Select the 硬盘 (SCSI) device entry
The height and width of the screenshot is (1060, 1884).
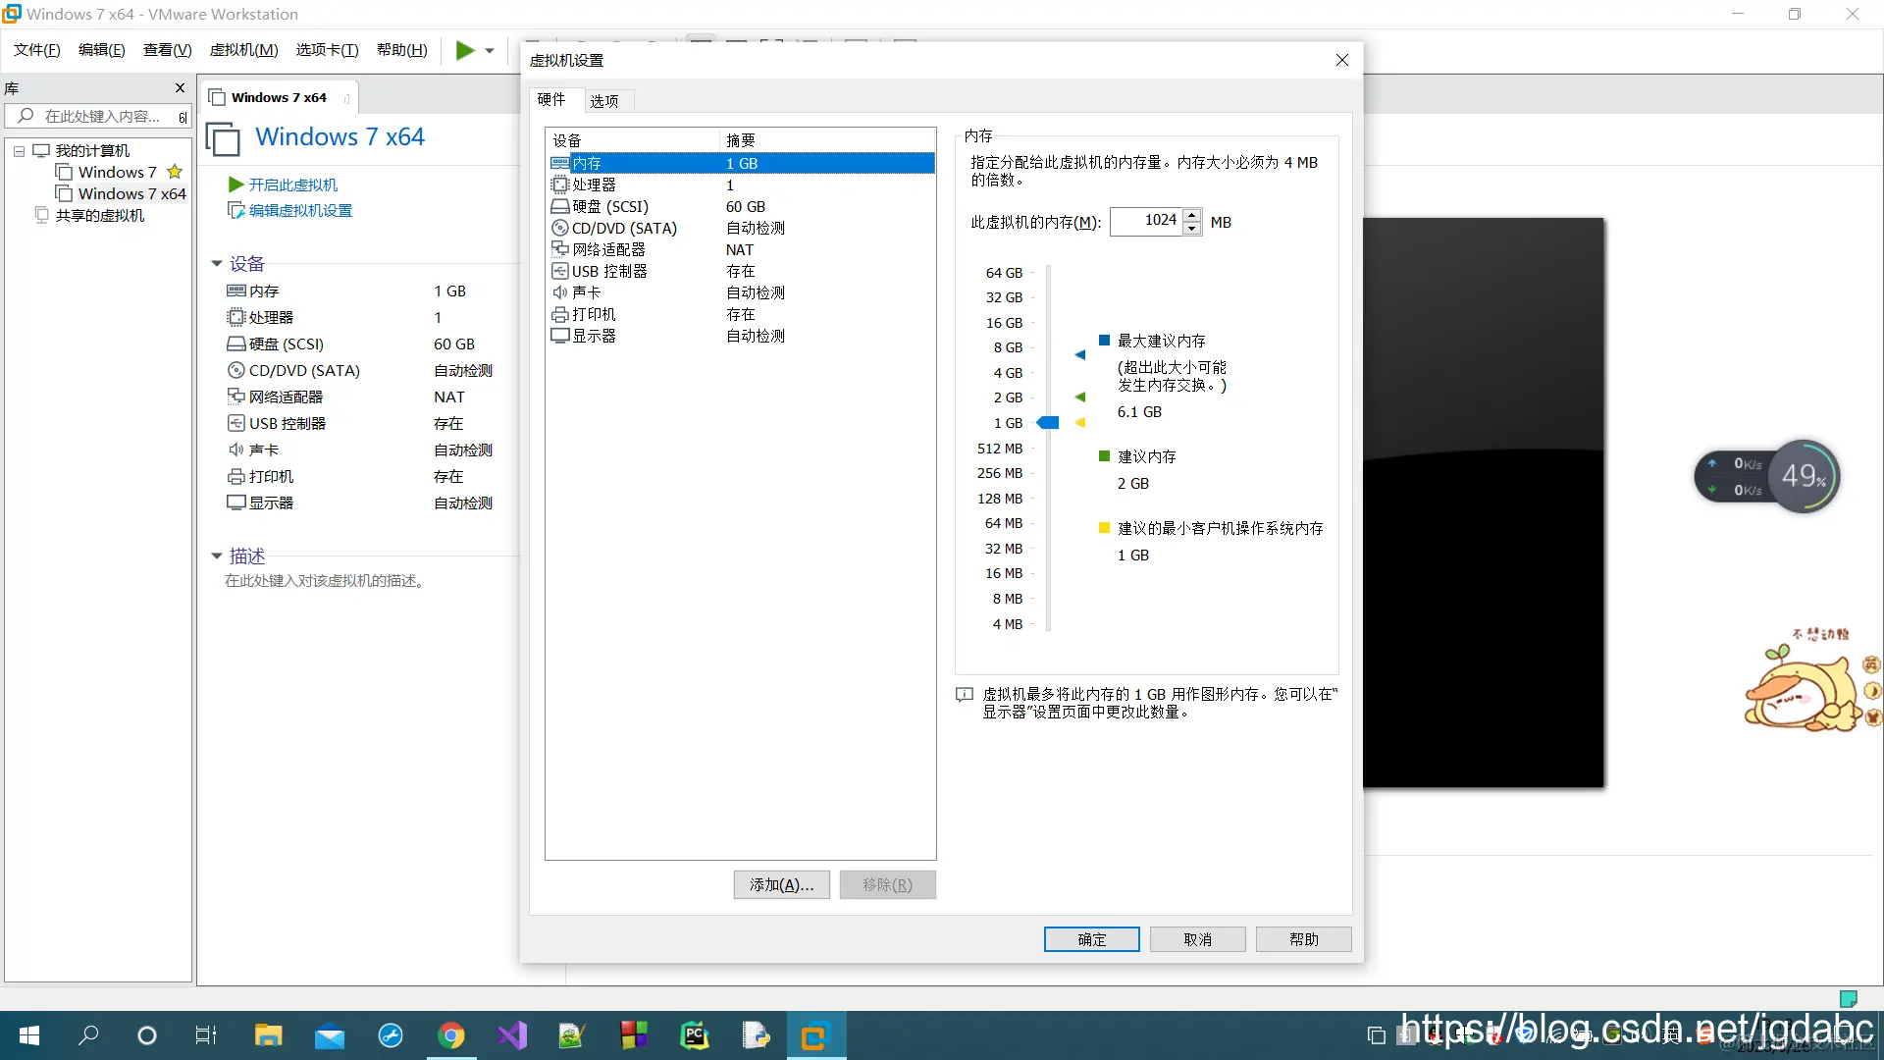[x=610, y=206]
